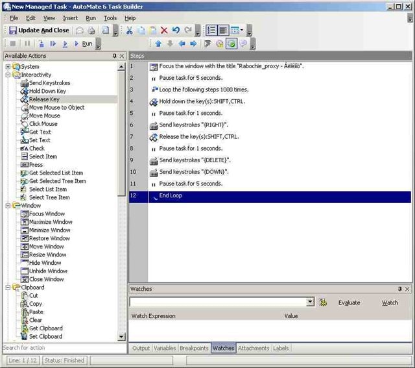Click the Undo arrow in toolbar
Image resolution: width=415 pixels, height=368 pixels.
click(x=176, y=31)
